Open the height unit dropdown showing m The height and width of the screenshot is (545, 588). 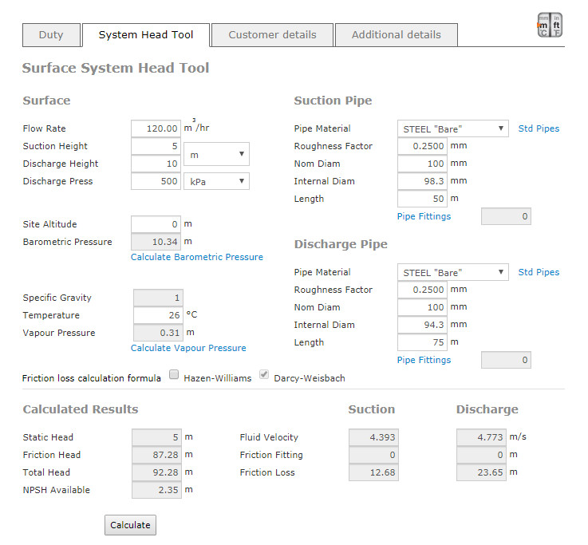(x=216, y=154)
